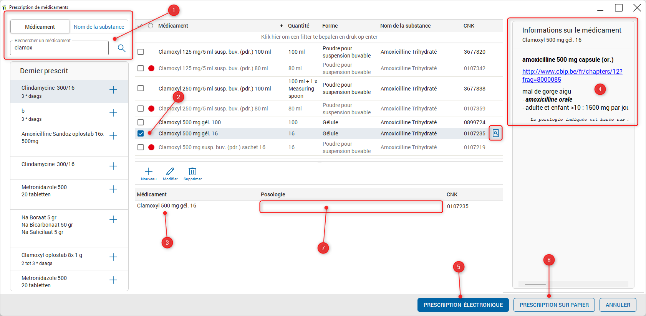Click horizontal scrollbar in medication info panel
This screenshot has height=316, width=646.
pos(535,284)
